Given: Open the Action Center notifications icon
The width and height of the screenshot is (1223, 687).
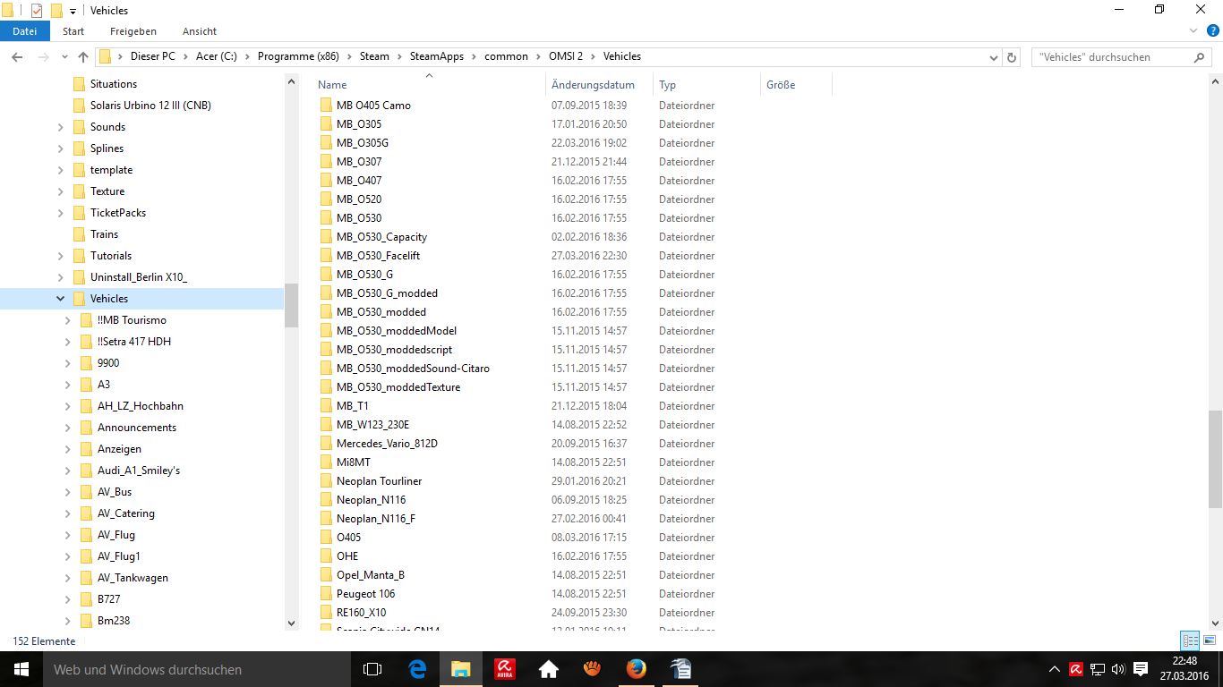Looking at the screenshot, I should (1141, 669).
